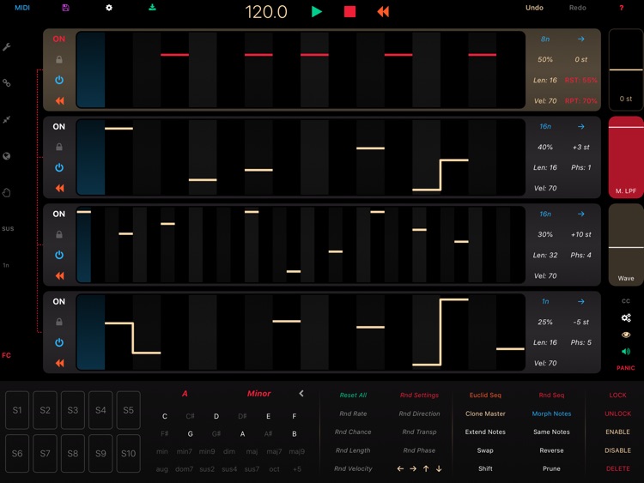Click Rnd Settings

419,395
